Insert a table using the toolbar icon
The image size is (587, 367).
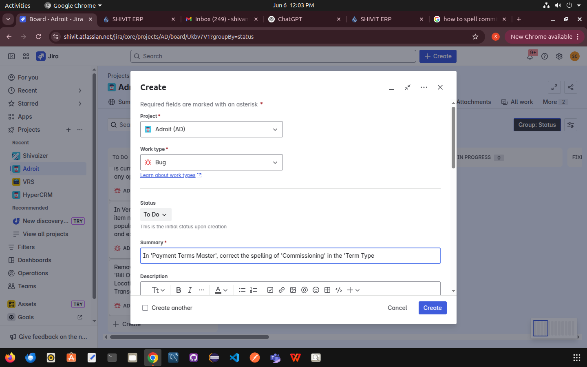click(327, 290)
